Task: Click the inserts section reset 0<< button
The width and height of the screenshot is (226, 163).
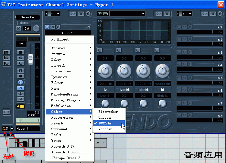Action: point(73,14)
